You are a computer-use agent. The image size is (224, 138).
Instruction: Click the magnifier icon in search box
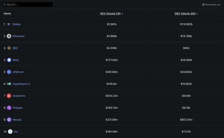pyautogui.click(x=4, y=4)
